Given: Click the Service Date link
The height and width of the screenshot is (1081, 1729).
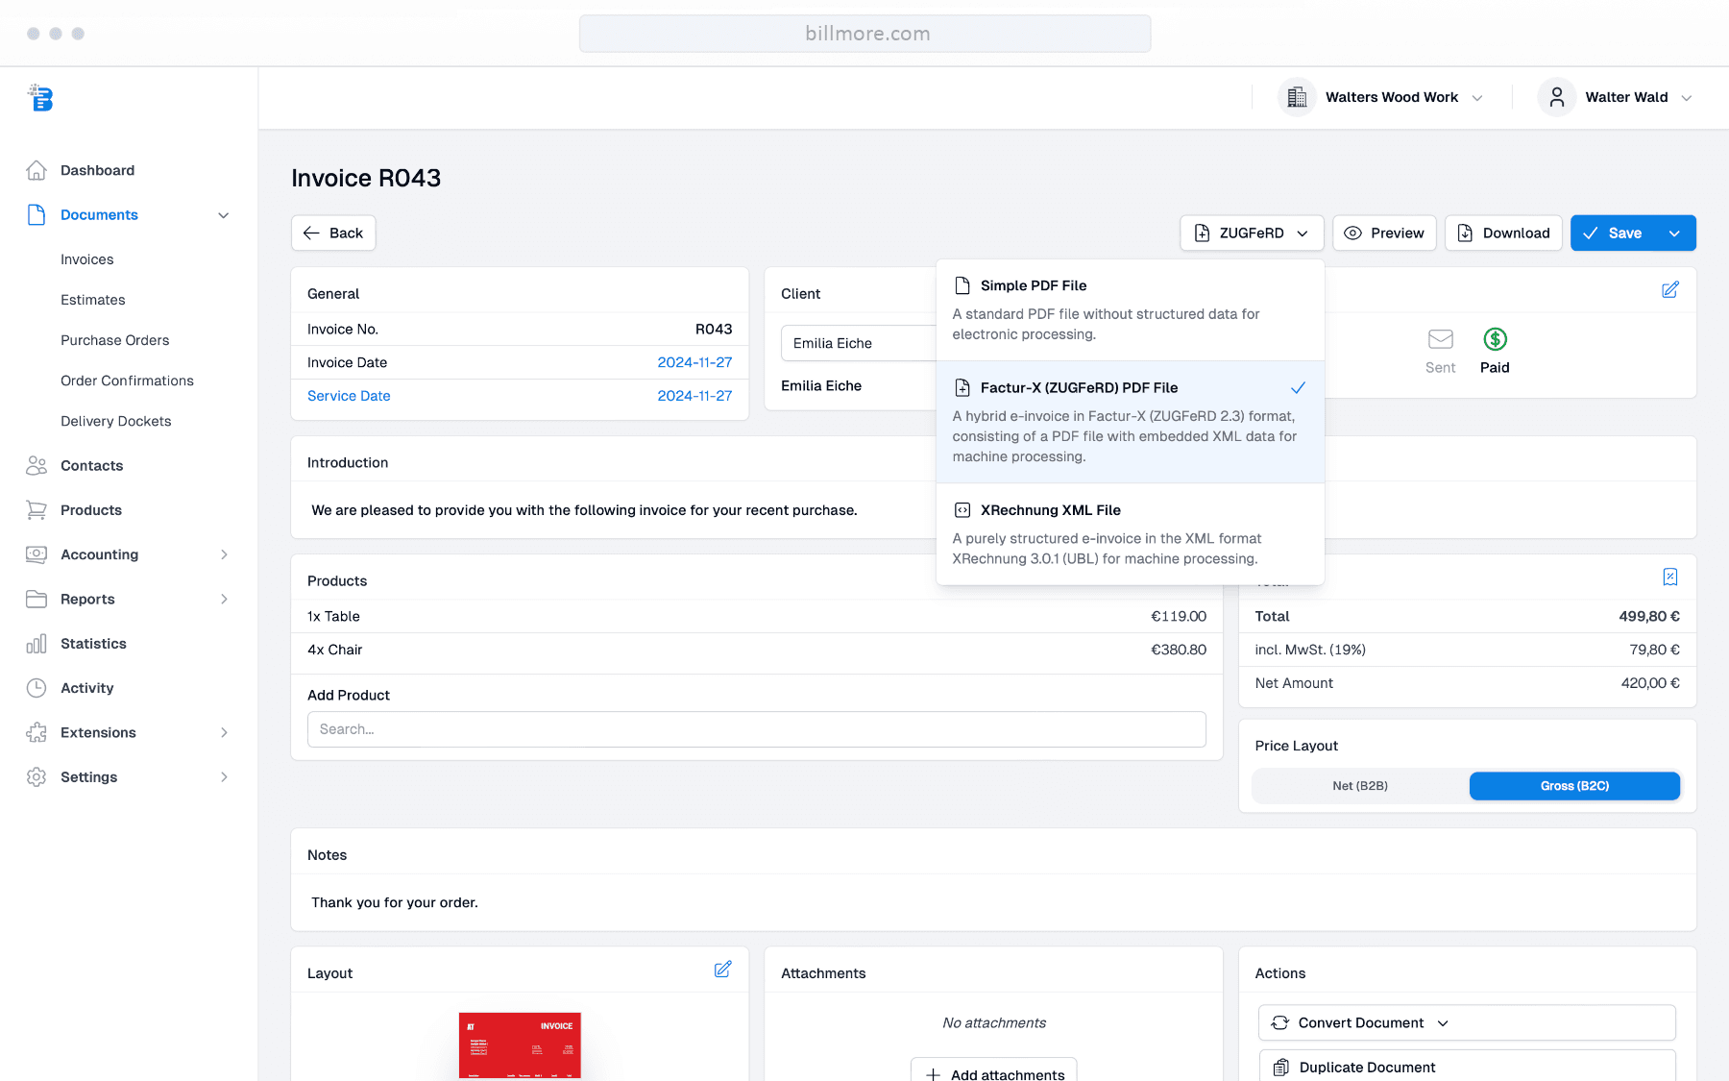Looking at the screenshot, I should click(349, 396).
